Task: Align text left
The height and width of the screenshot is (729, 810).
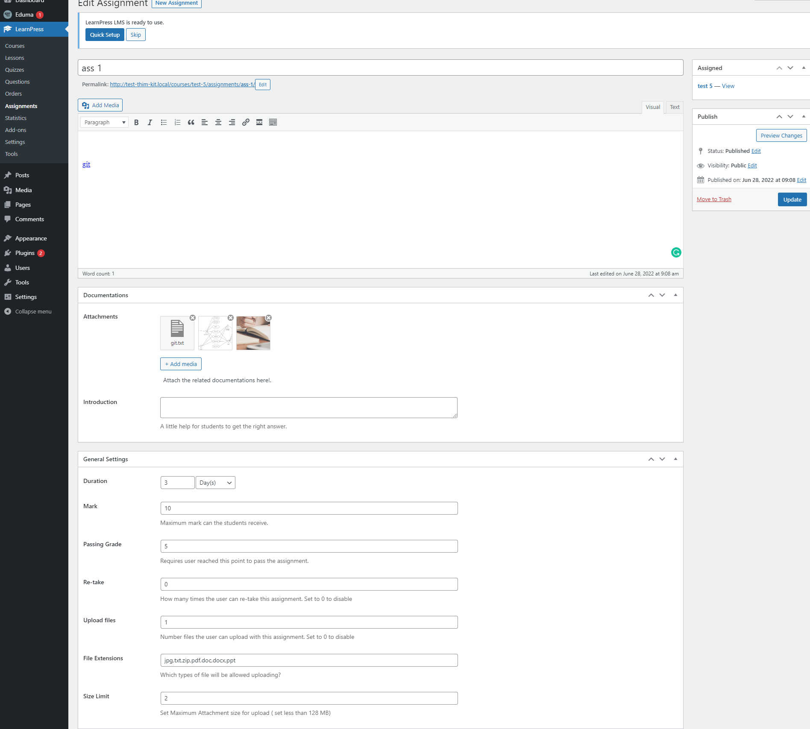Action: 205,123
